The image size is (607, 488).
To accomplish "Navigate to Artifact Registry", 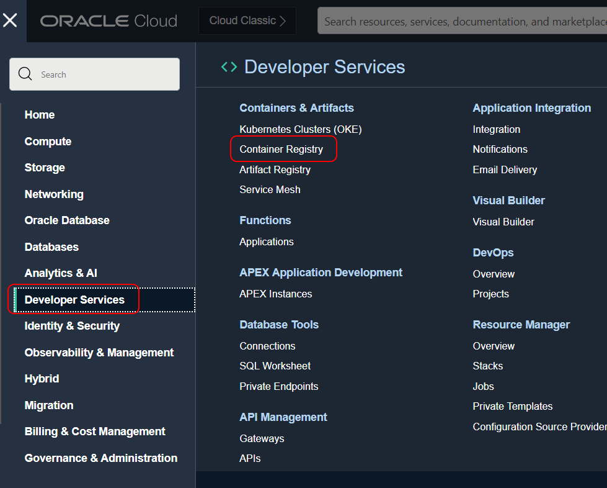I will point(275,169).
